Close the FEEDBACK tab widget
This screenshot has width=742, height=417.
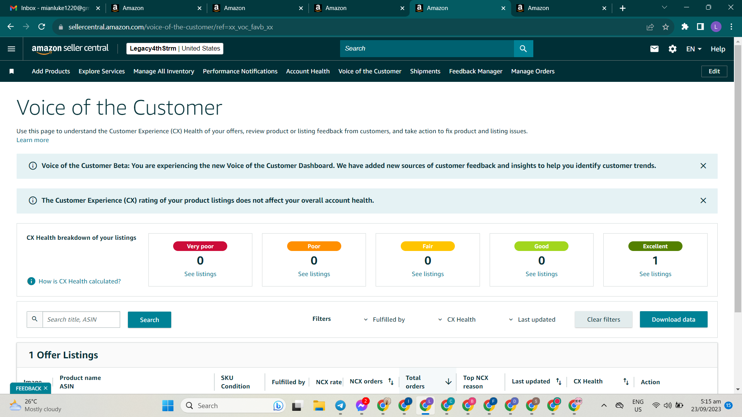click(46, 388)
